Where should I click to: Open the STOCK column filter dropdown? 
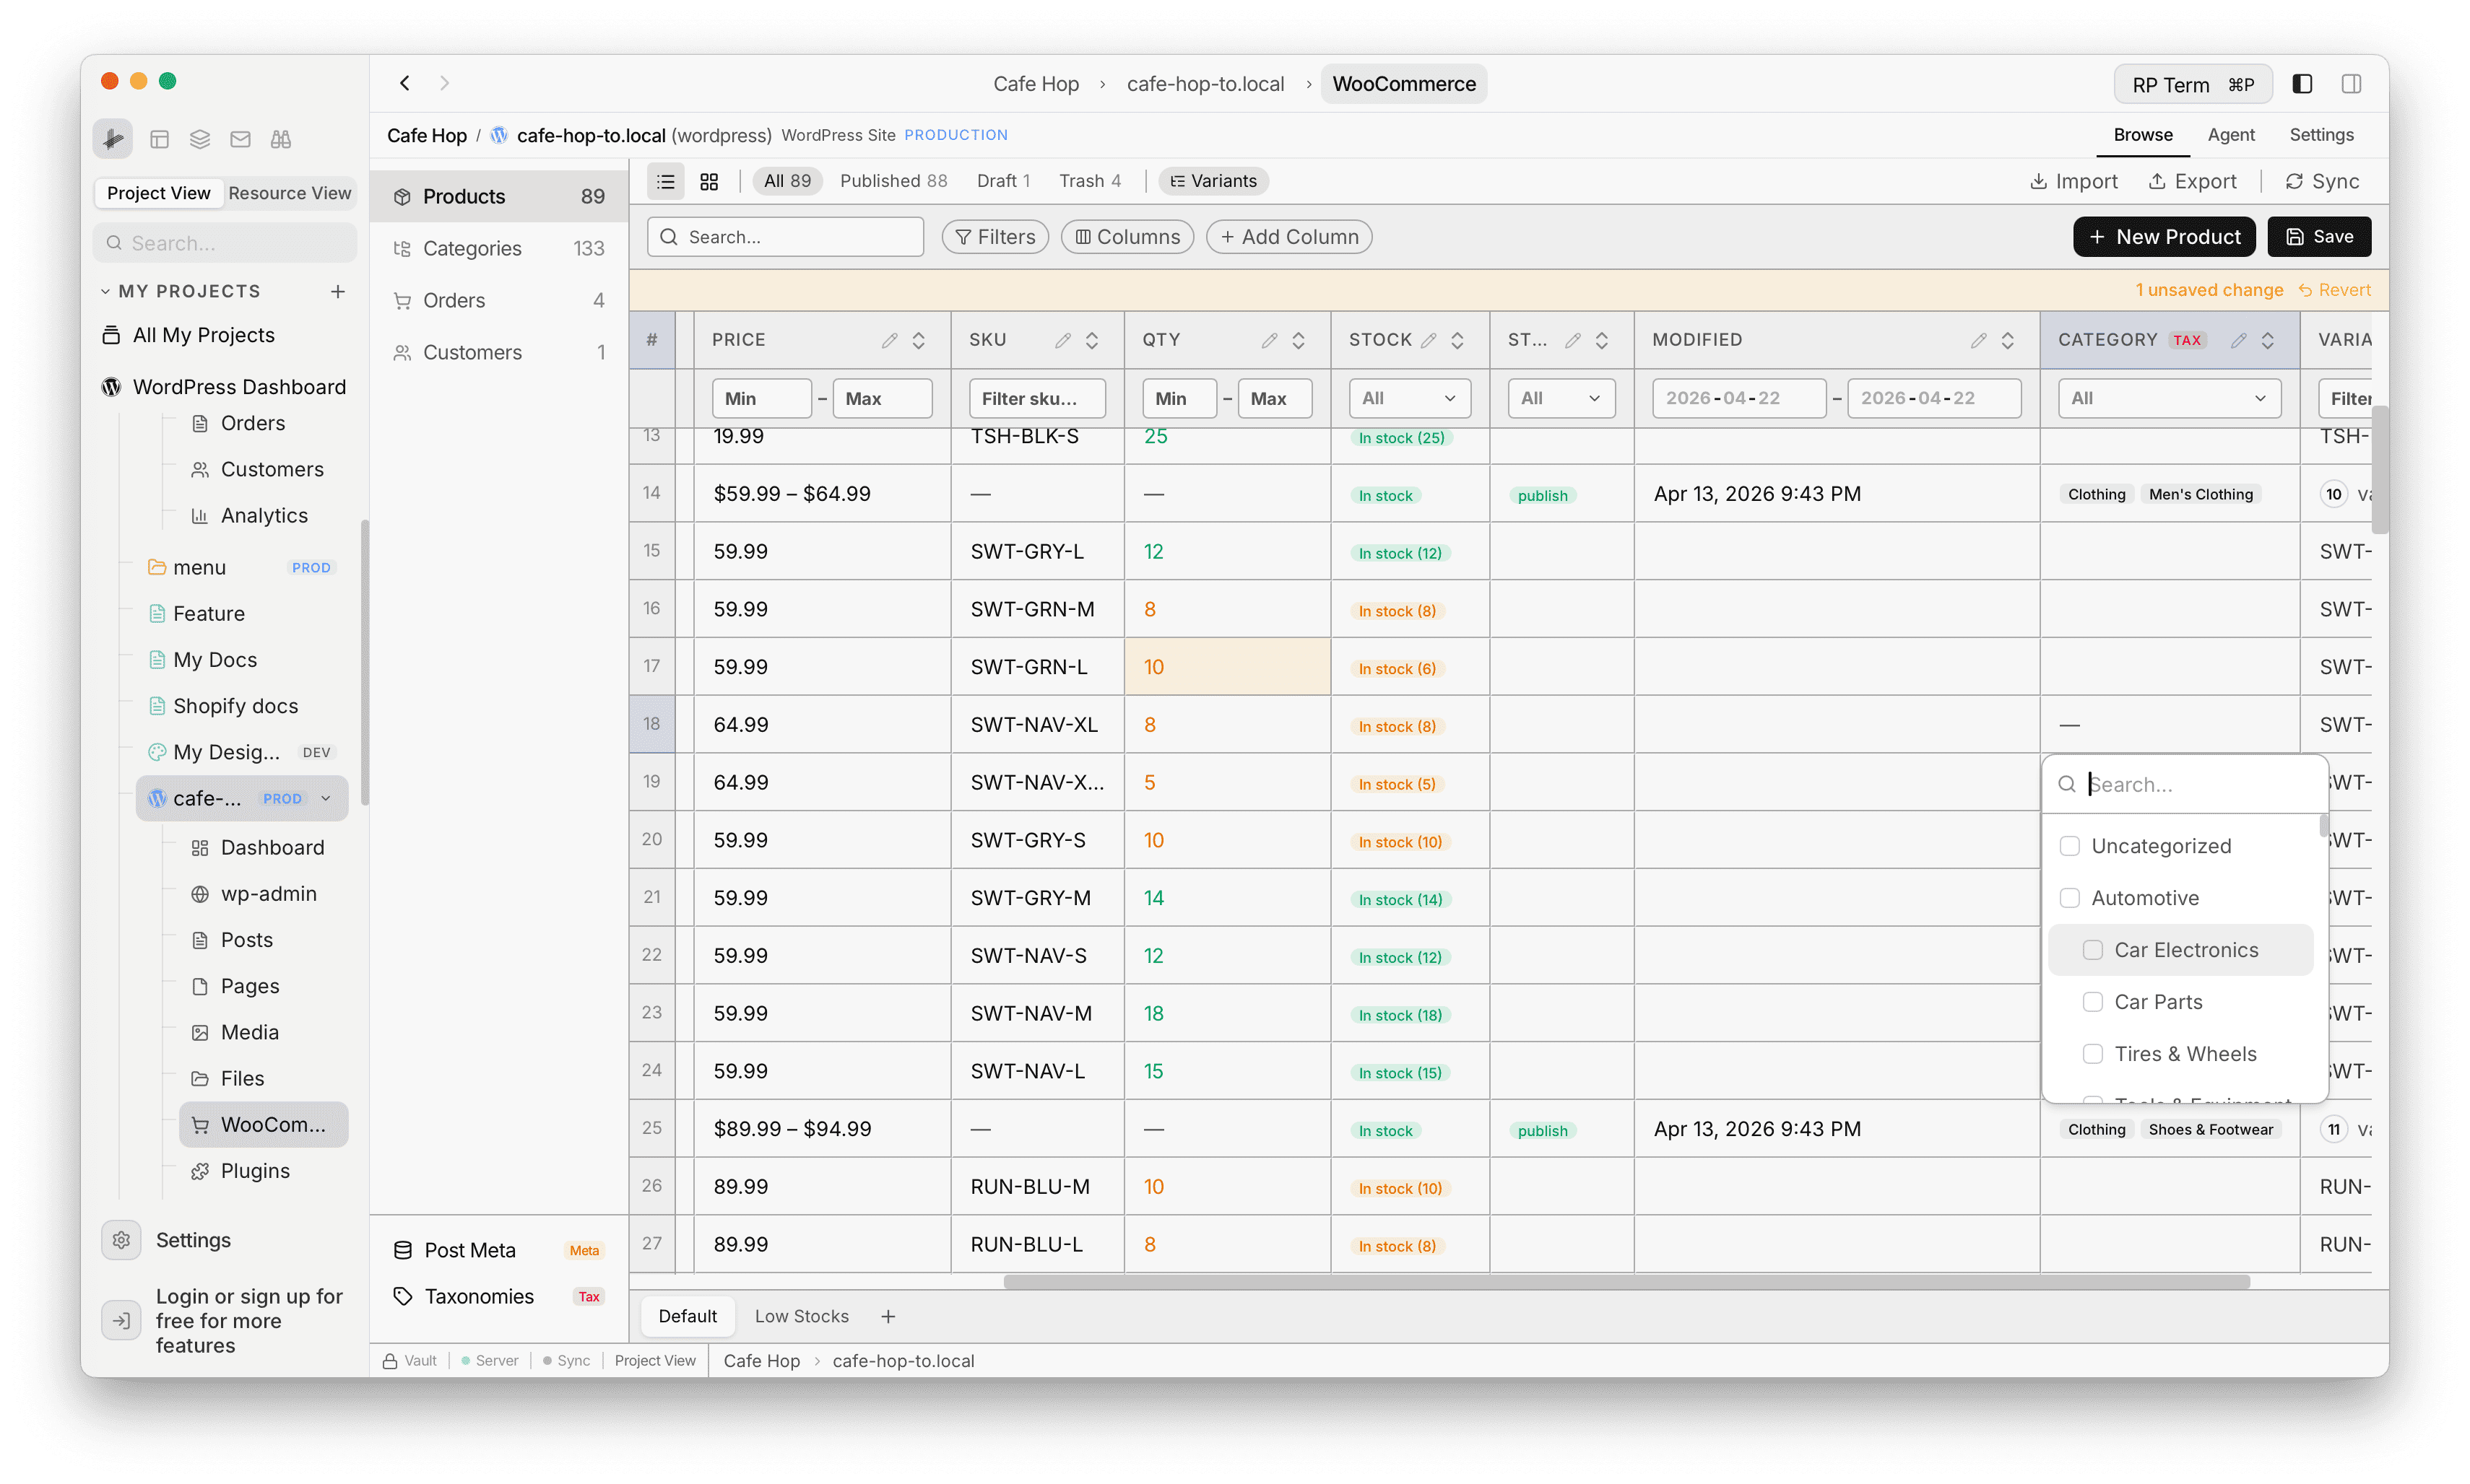pos(1408,397)
